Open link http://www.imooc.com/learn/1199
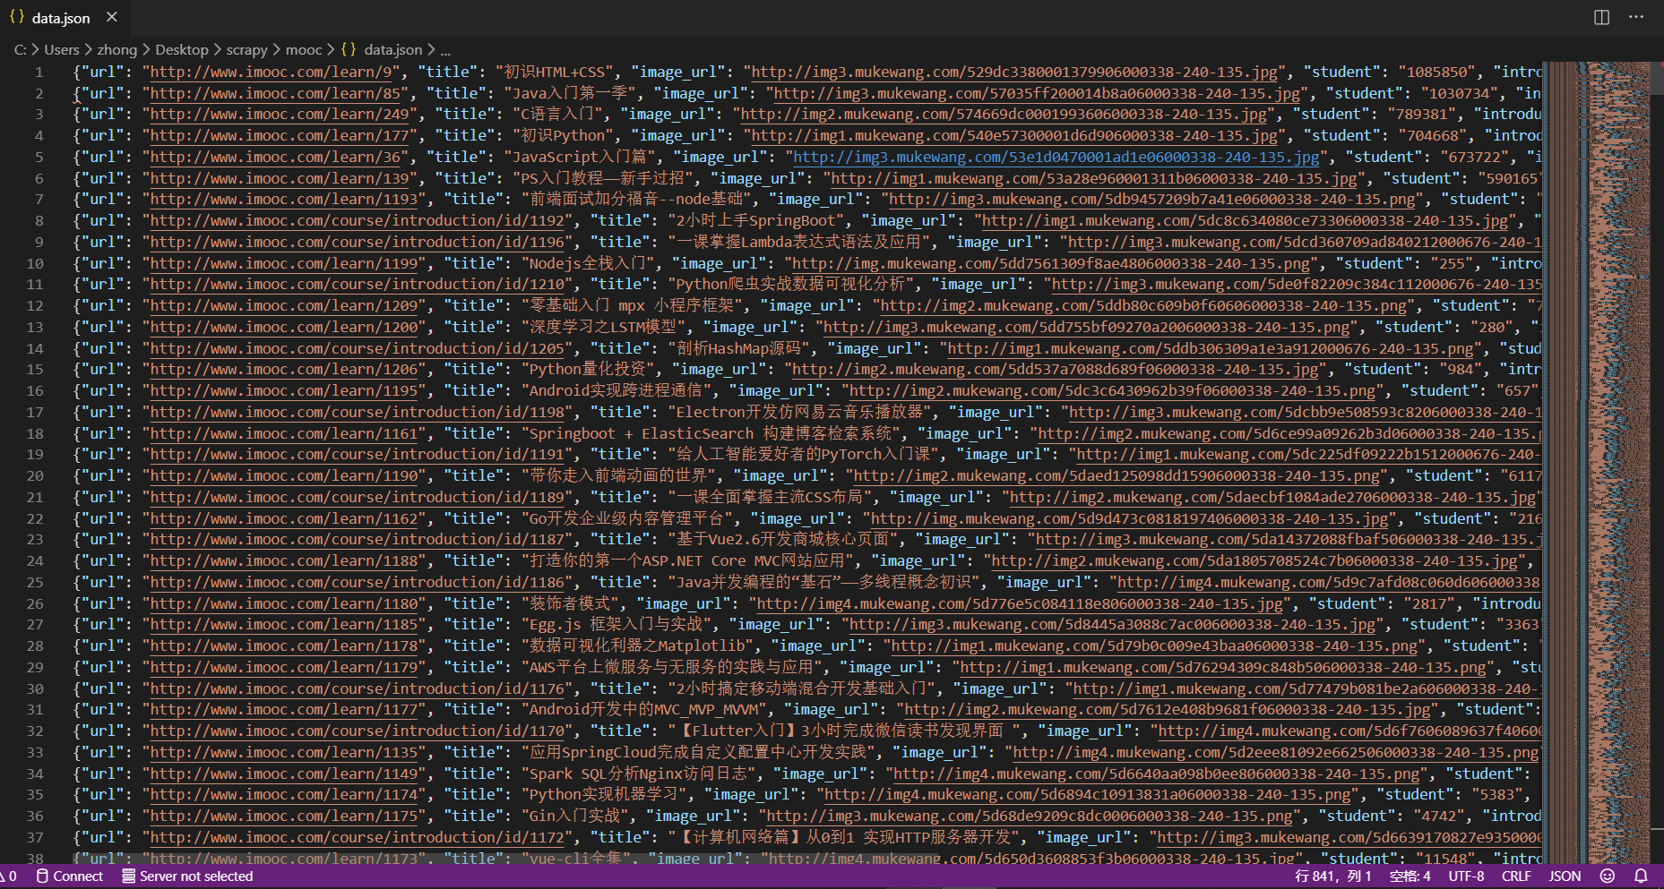1664x889 pixels. coord(285,263)
